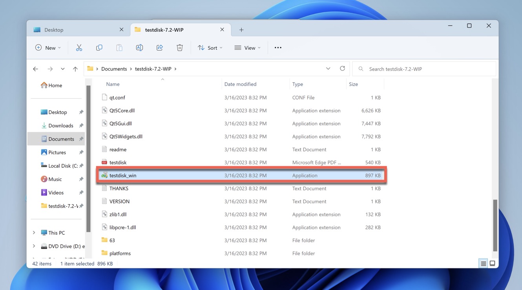Click chevron after testdisk-7.2-WIP in path

coord(175,69)
